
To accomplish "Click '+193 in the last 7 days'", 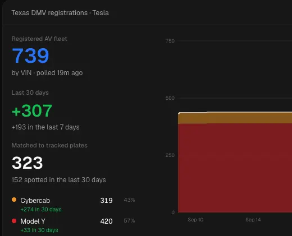I will point(45,127).
